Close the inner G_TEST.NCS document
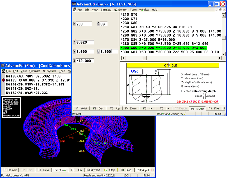 click(224, 10)
